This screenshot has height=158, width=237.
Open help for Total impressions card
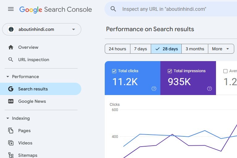pyautogui.click(x=209, y=89)
